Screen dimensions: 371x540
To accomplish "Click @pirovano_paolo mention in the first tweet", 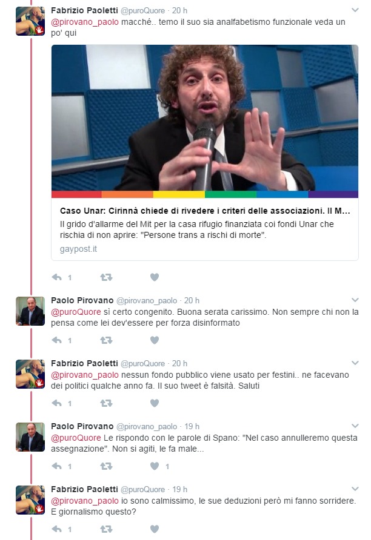I will pos(85,22).
